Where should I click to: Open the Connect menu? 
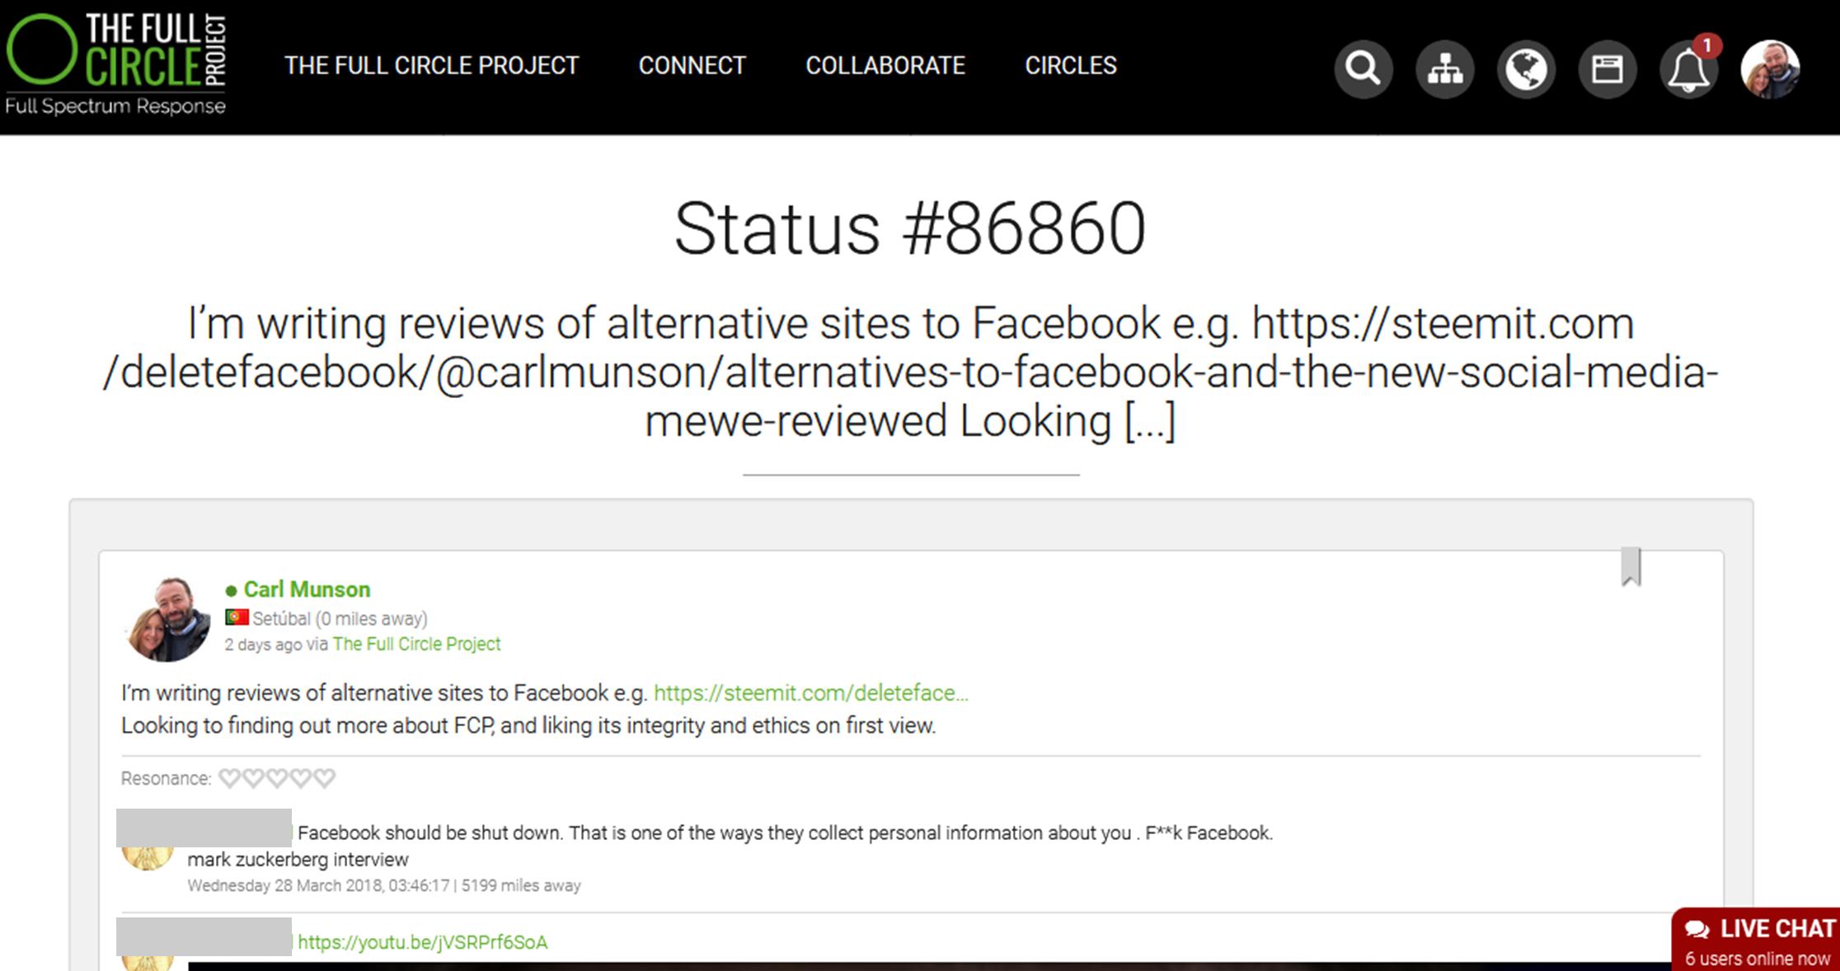[x=692, y=66]
